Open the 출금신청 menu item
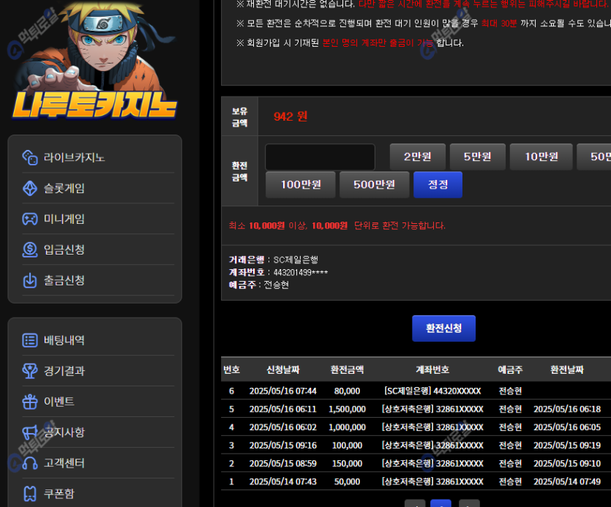Viewport: 611px width, 507px height. tap(64, 280)
